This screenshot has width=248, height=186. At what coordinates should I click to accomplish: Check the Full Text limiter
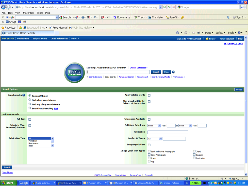(x=30, y=119)
